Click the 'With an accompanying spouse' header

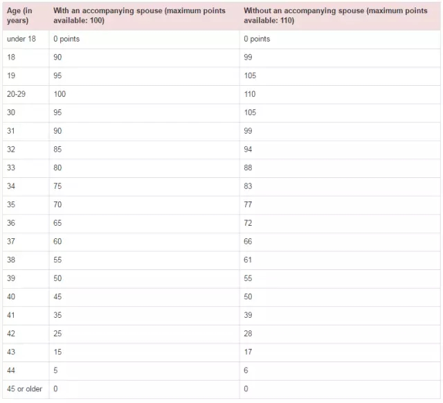tap(139, 15)
